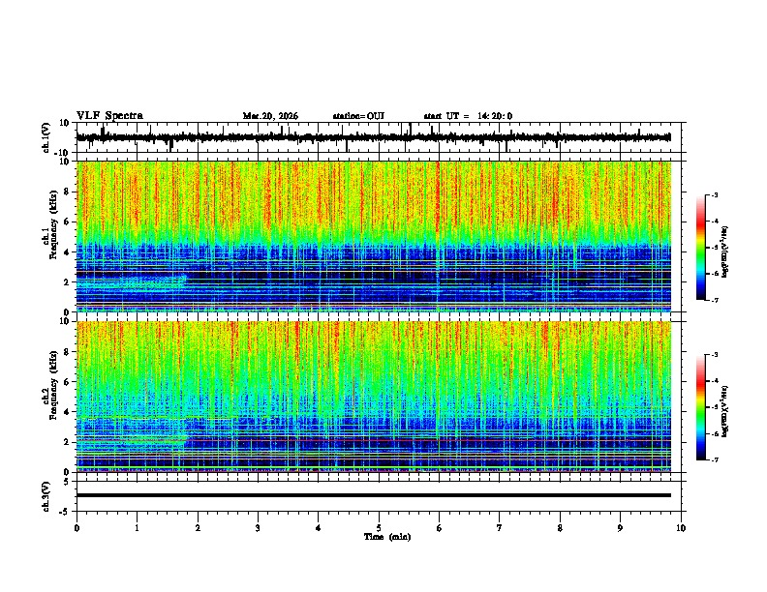Screen dimensions: 767x592
Task: Select the ch.1 colorbar log(PSD) label
Action: (725, 252)
